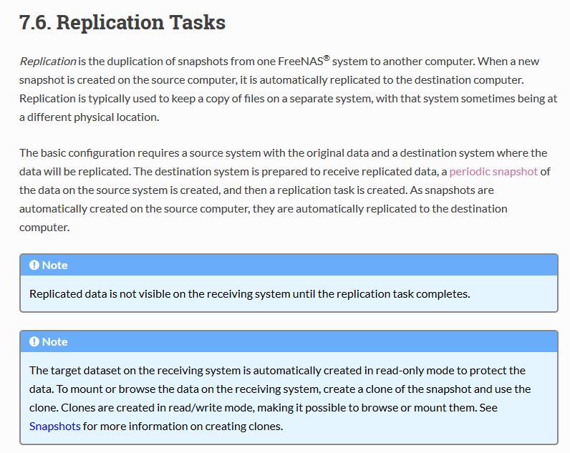570x453 pixels.
Task: Click the second Note exclamation icon
Action: (x=34, y=342)
